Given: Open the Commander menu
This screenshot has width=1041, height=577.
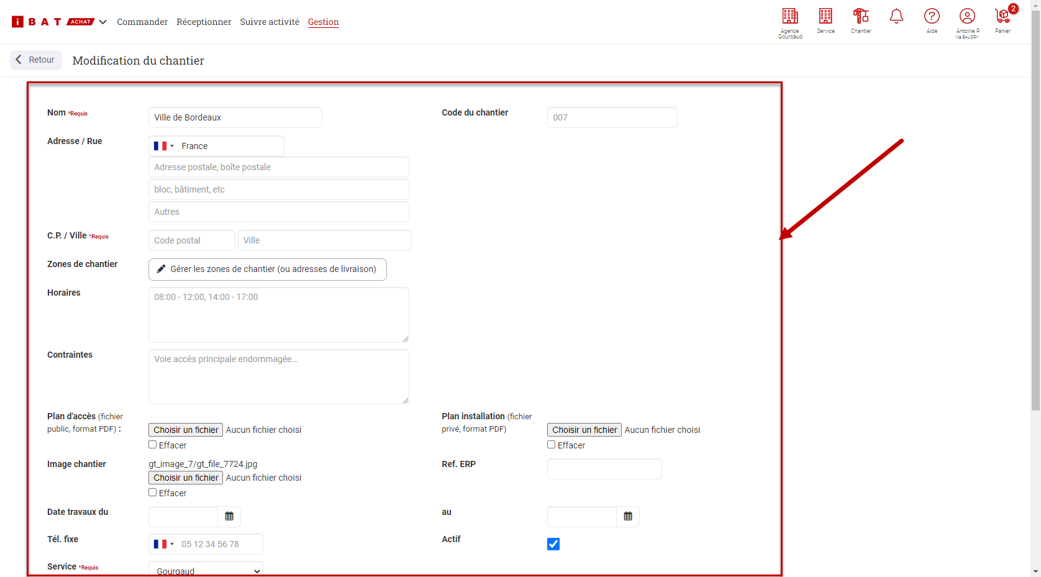Looking at the screenshot, I should click(x=142, y=22).
